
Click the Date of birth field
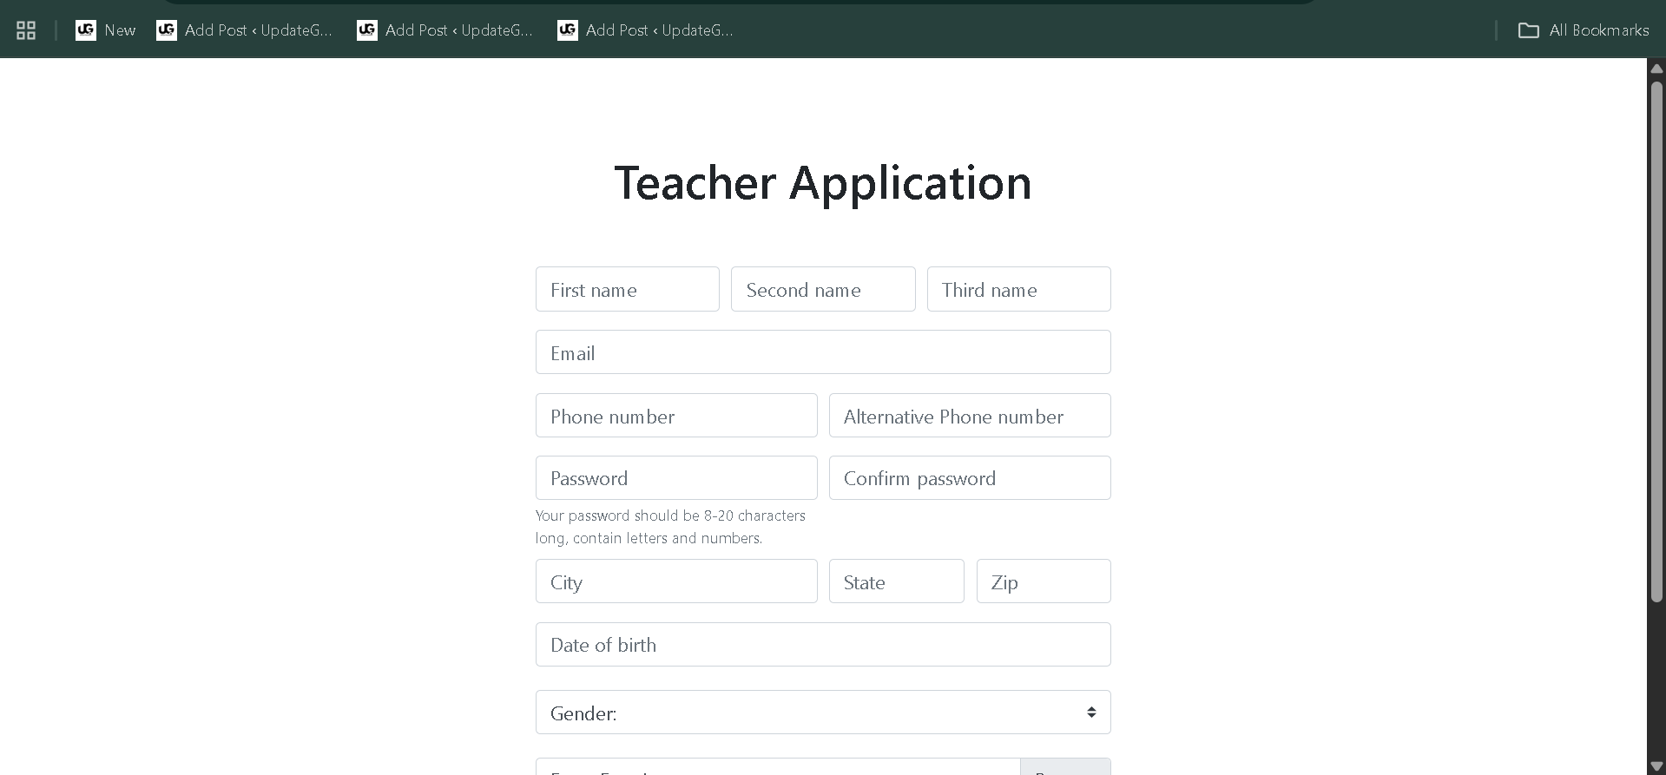823,645
